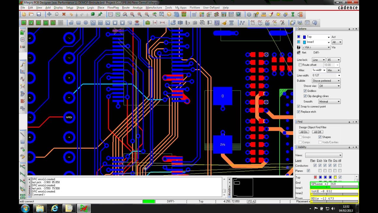Click the red X Delete tool
Screen dimensions: 378x213
coord(64,14)
